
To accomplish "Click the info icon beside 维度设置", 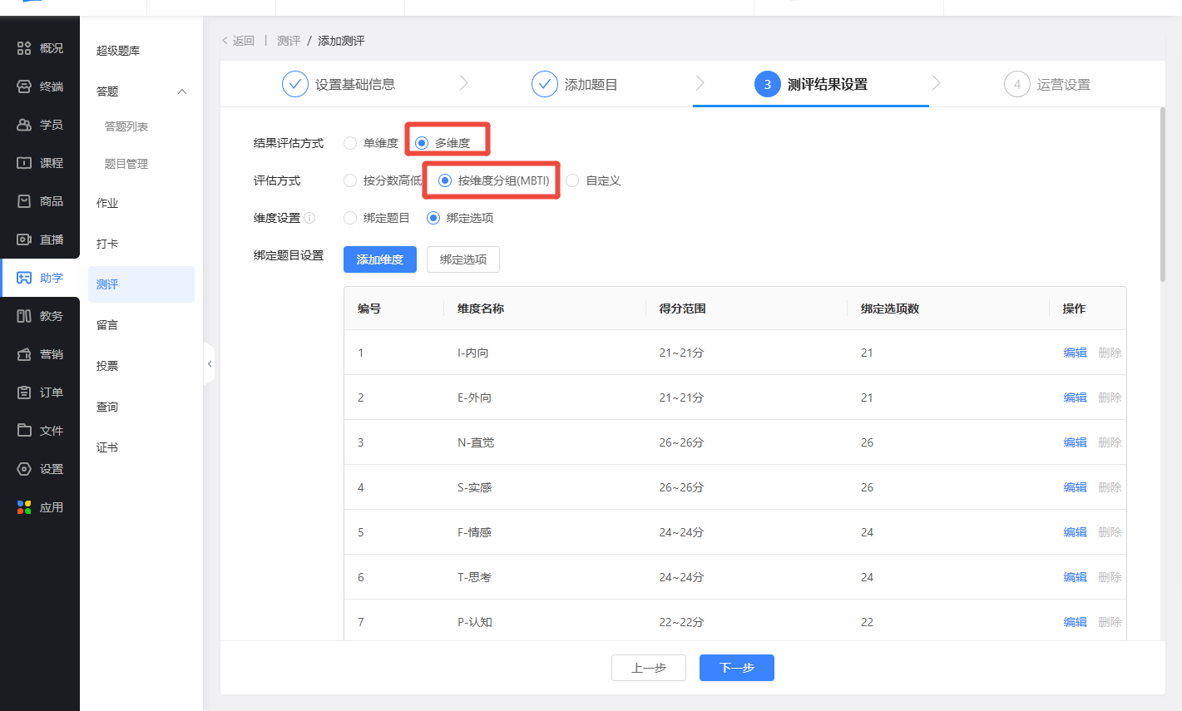I will [309, 218].
